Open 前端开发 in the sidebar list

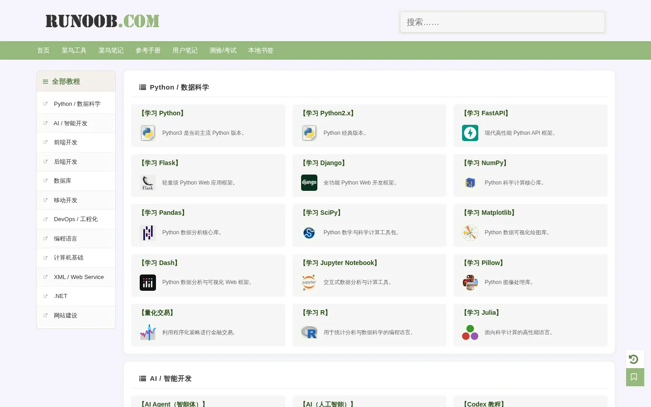pyautogui.click(x=66, y=142)
